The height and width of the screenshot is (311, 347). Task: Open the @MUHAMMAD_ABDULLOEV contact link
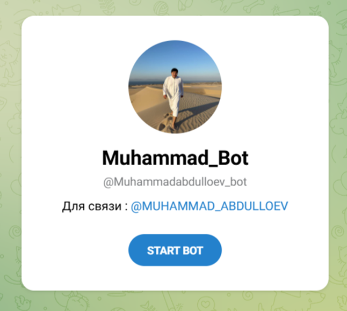tap(209, 206)
